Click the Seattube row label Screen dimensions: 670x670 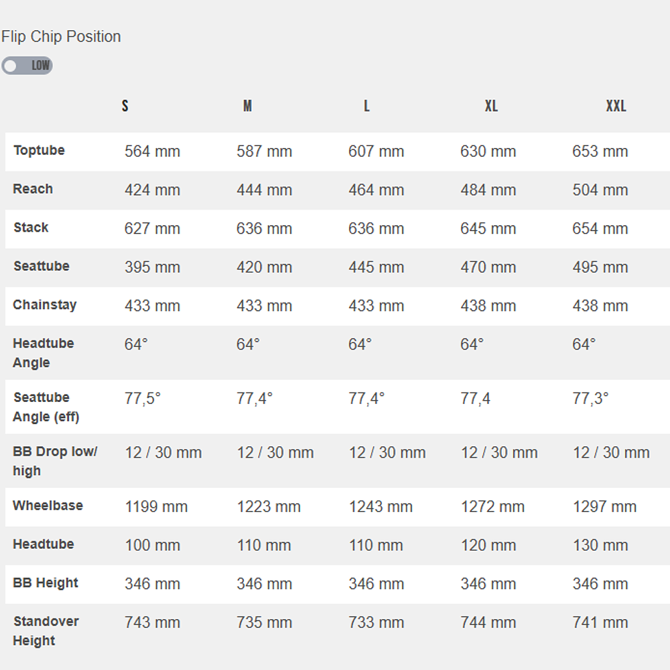click(x=42, y=266)
